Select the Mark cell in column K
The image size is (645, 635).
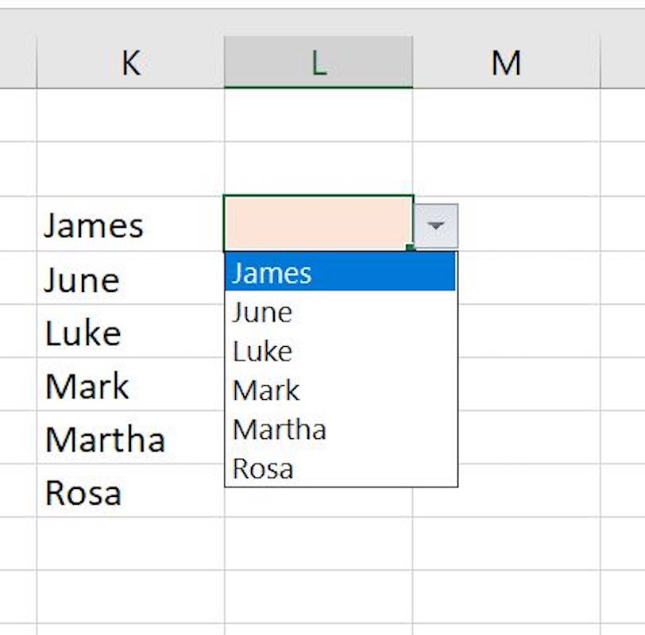[x=130, y=386]
